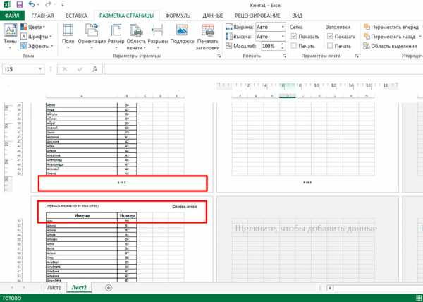Switch to the РЕЦЕНЗИРОВАНИЕ ribbon tab
Image resolution: width=423 pixels, height=302 pixels.
point(257,16)
